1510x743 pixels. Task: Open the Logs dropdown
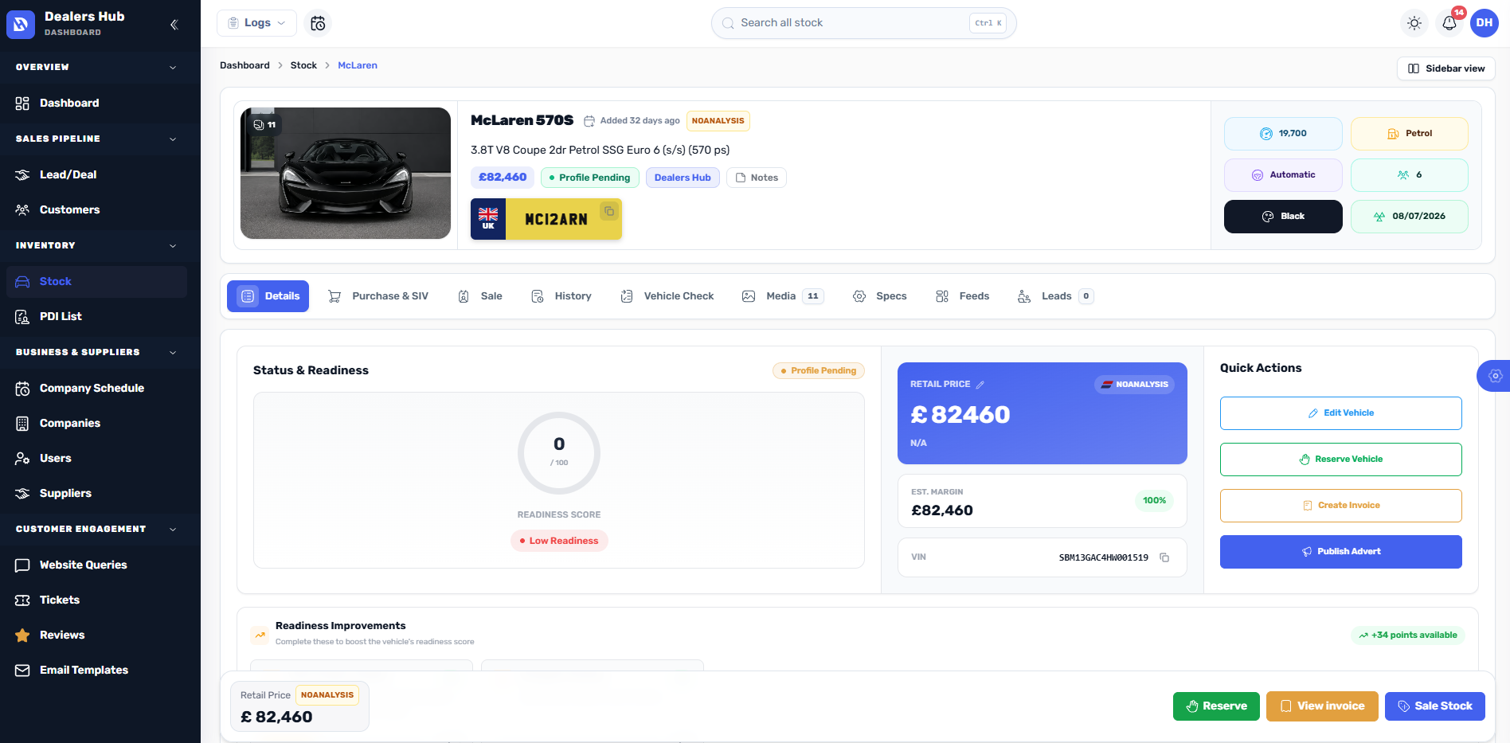pos(256,23)
